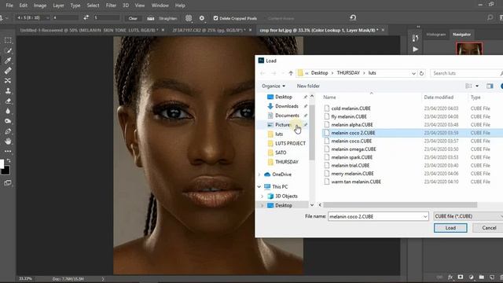
Task: Switch to Untitled-1-Recovered document tab
Action: pos(89,30)
